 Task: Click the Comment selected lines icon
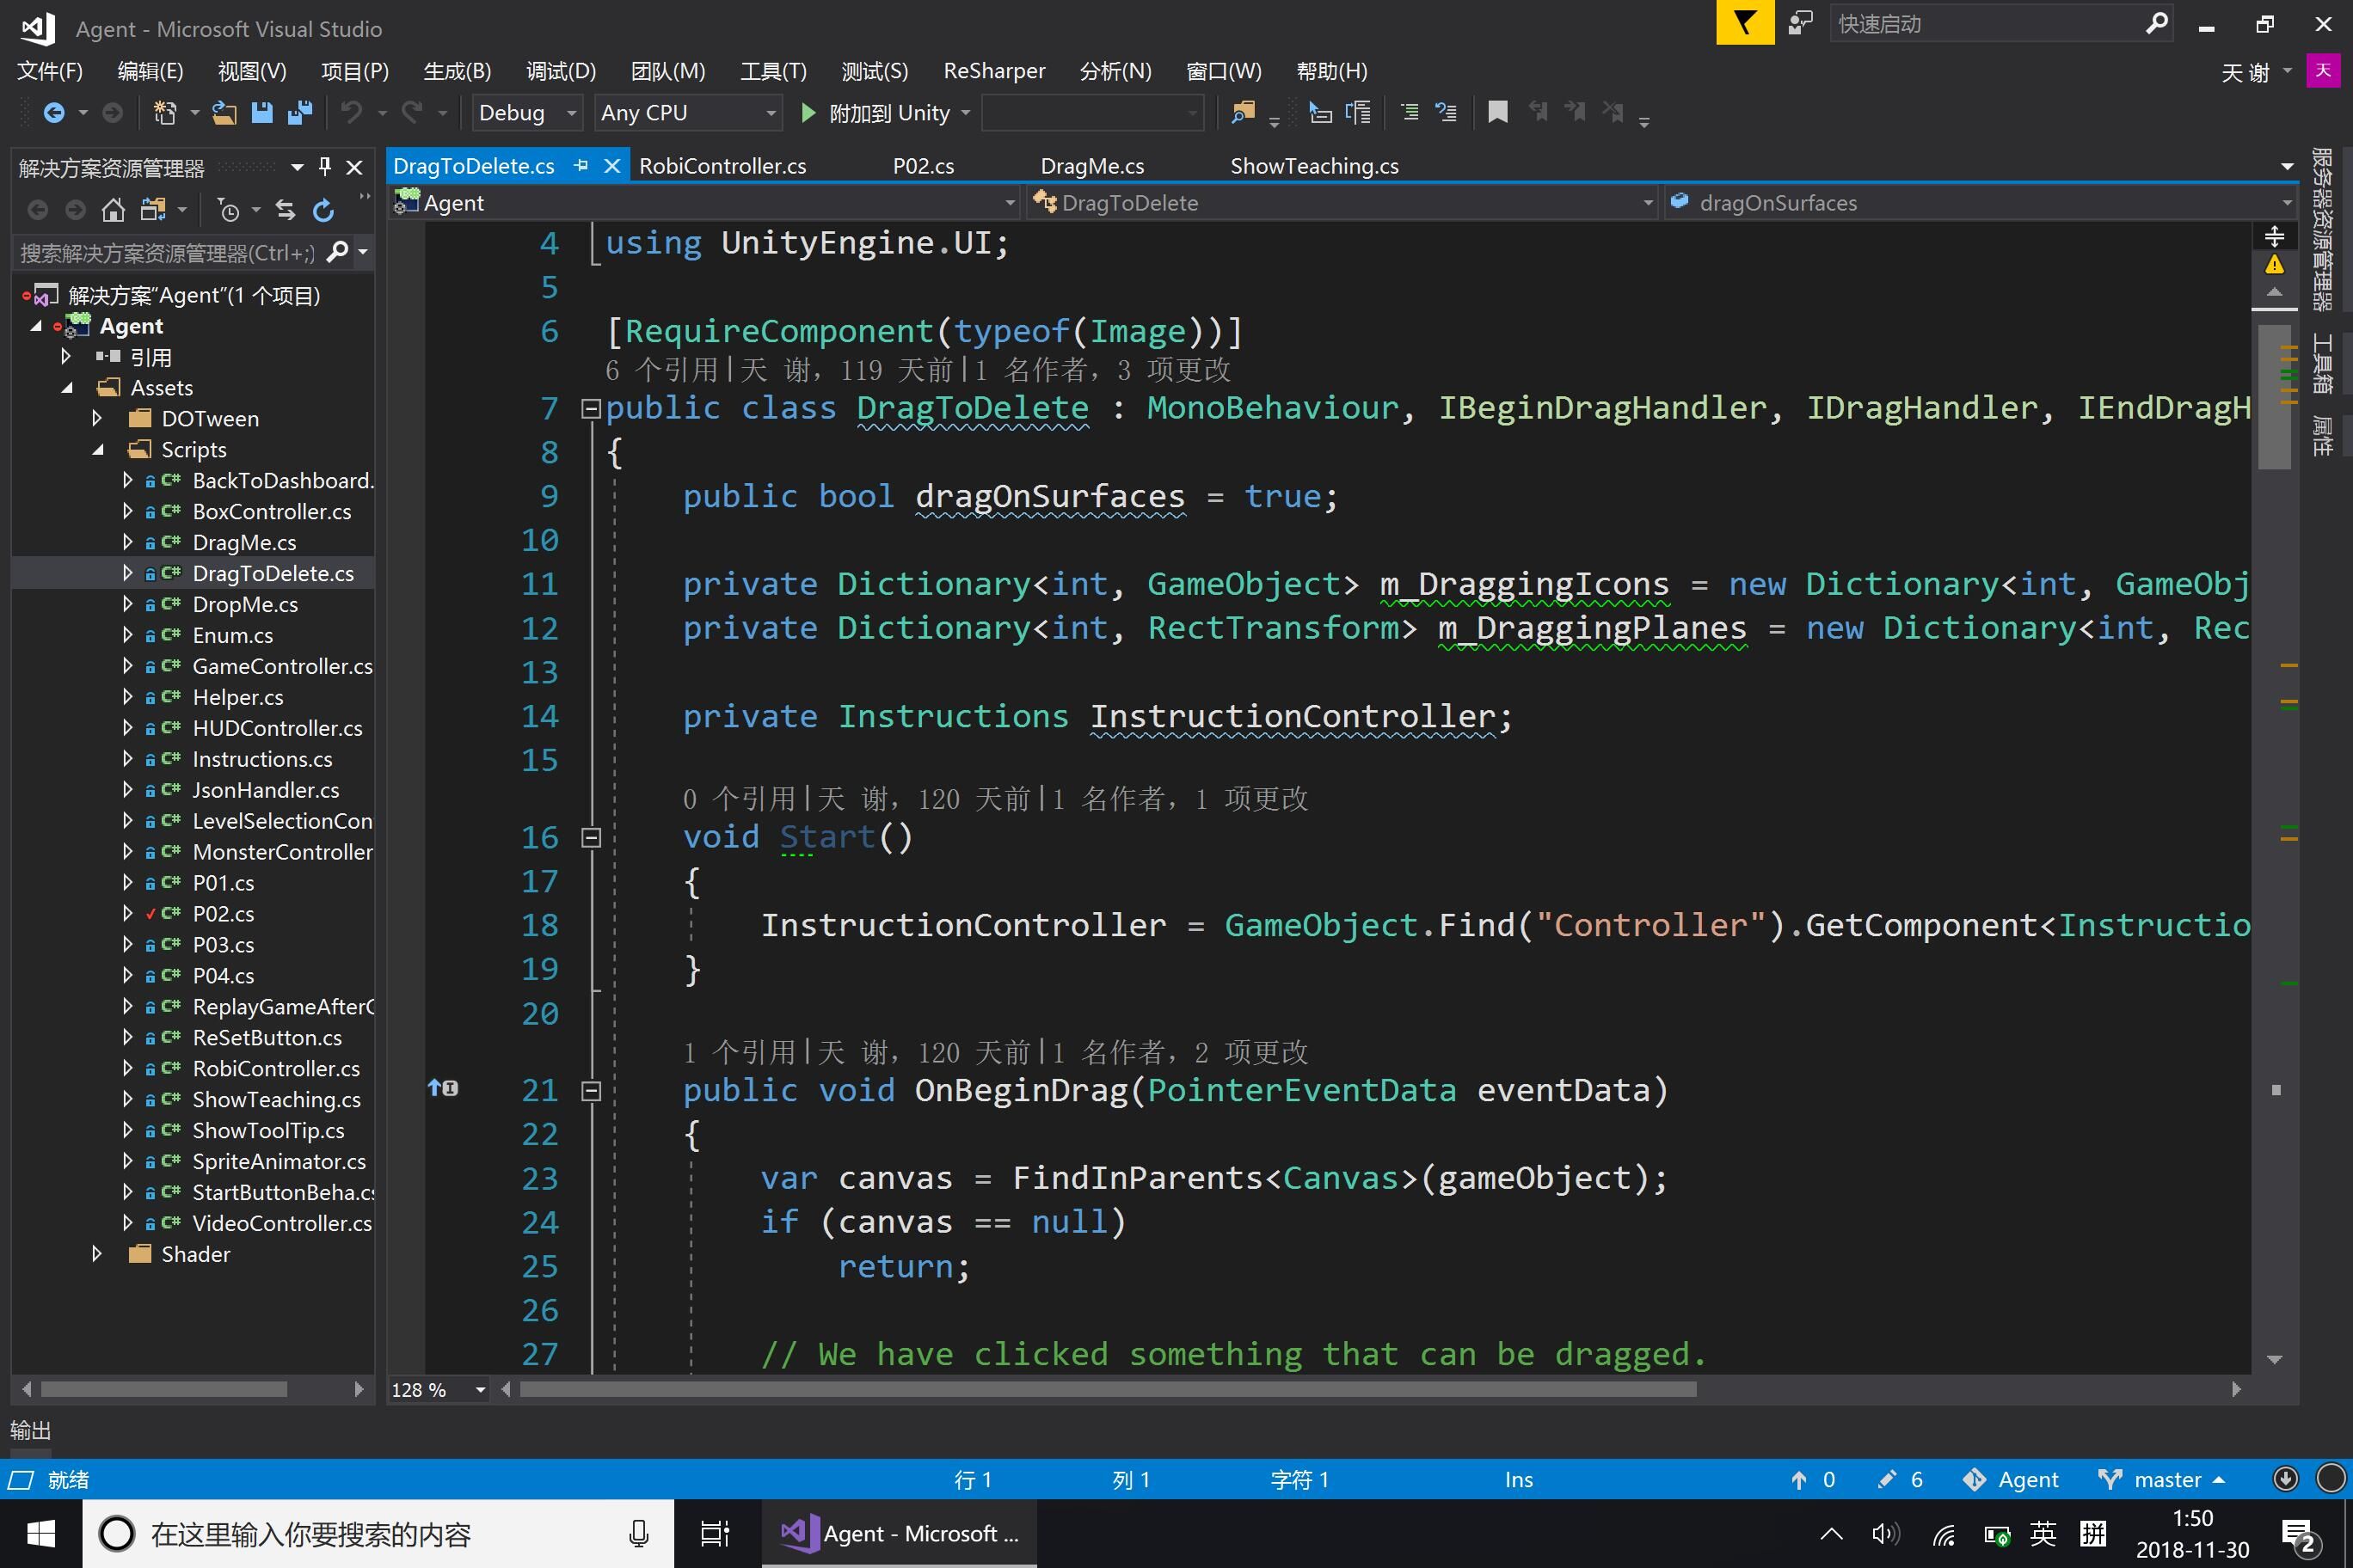click(1410, 113)
